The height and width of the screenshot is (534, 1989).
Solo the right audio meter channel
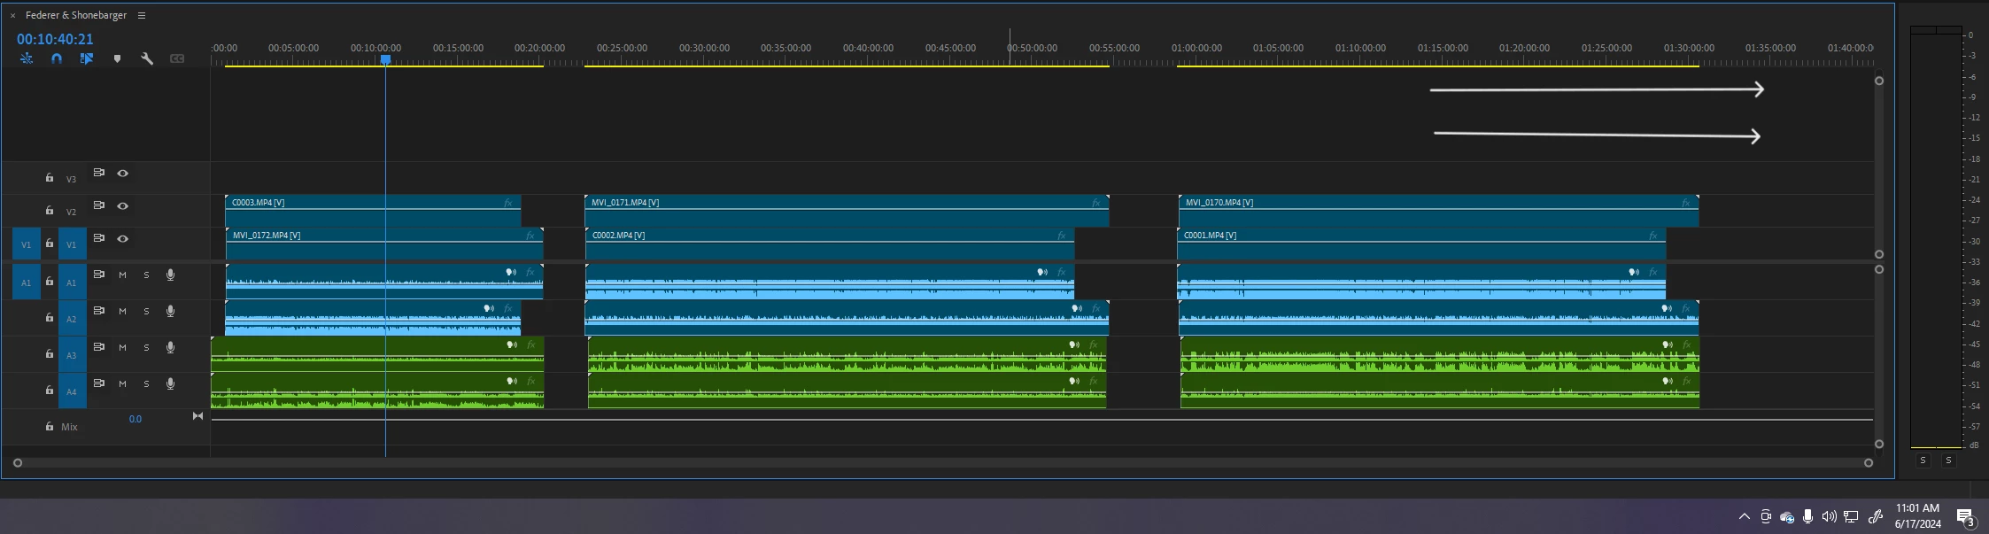click(1948, 460)
